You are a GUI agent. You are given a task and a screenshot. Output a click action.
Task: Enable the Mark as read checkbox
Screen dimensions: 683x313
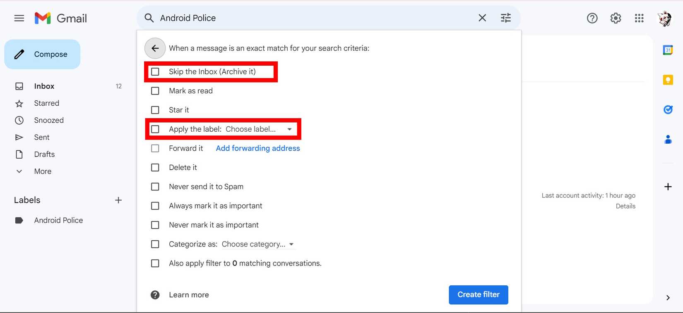click(x=155, y=91)
